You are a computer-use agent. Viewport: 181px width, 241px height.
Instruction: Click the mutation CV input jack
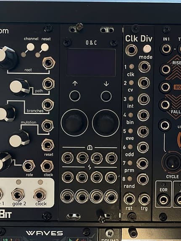coord(47,126)
